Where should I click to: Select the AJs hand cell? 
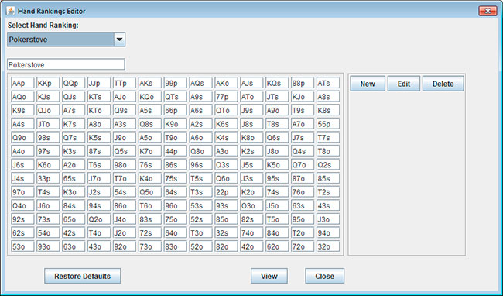[251, 83]
